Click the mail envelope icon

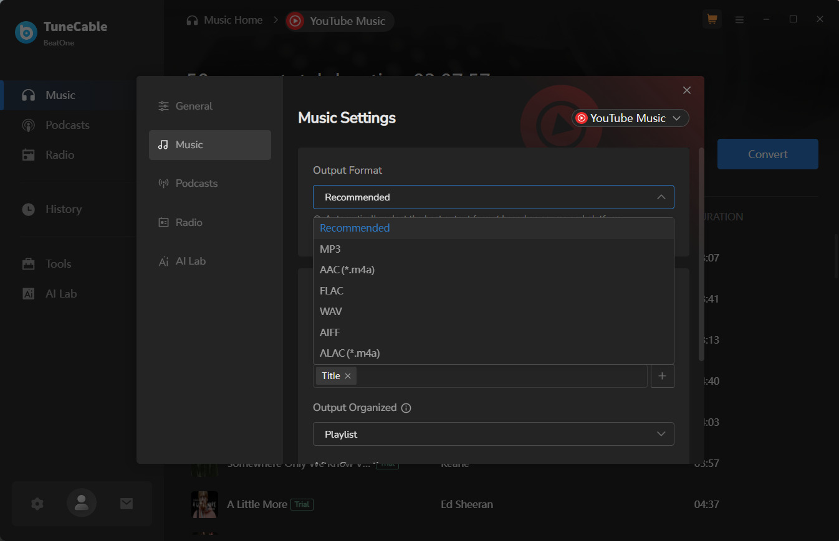click(127, 504)
